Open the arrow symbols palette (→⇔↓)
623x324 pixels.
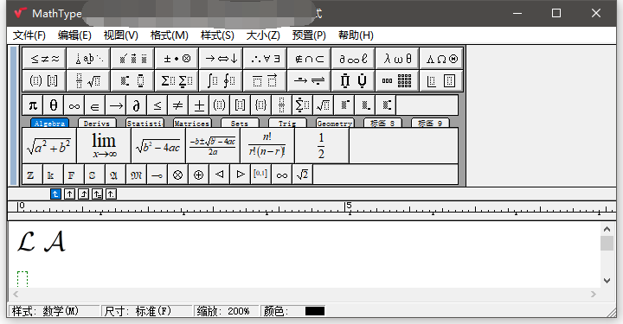pos(221,59)
